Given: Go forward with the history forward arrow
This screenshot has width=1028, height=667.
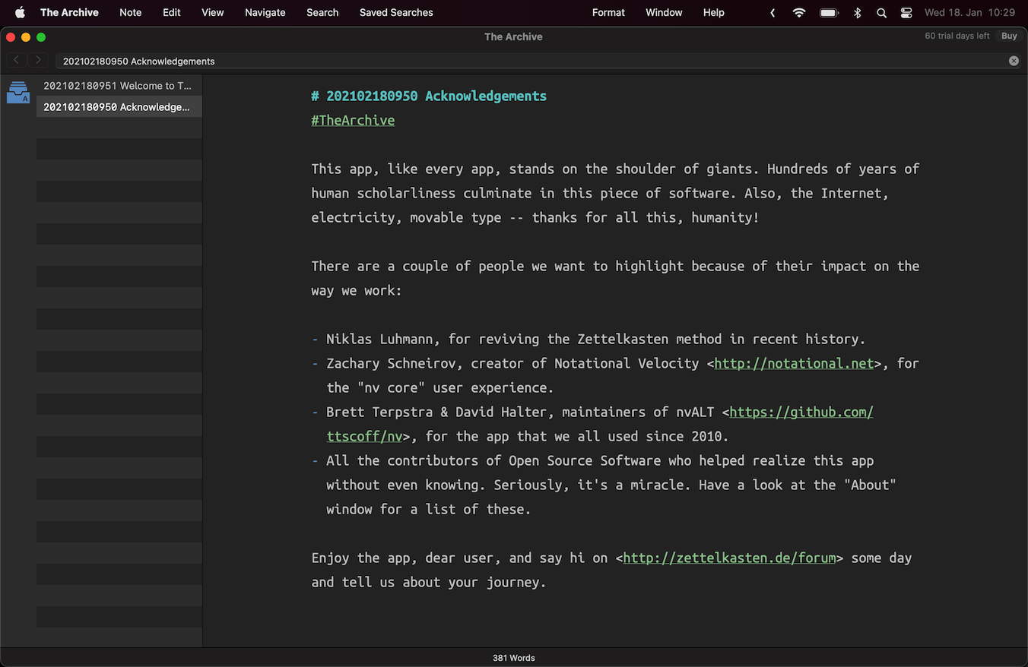Looking at the screenshot, I should 38,60.
